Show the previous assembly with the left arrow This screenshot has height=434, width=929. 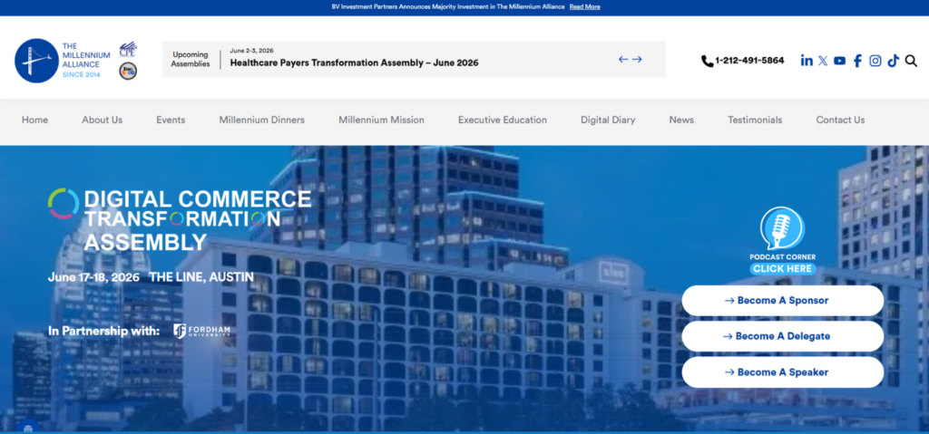pyautogui.click(x=623, y=59)
